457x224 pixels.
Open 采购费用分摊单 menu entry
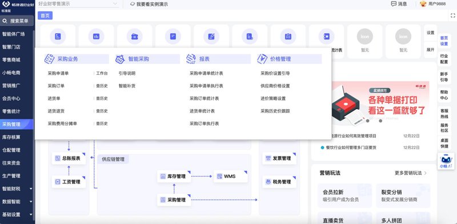(62, 123)
